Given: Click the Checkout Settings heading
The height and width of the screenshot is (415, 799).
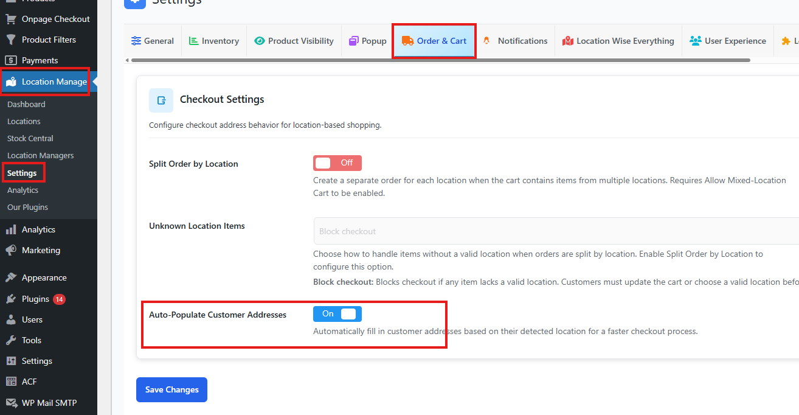Looking at the screenshot, I should point(222,99).
